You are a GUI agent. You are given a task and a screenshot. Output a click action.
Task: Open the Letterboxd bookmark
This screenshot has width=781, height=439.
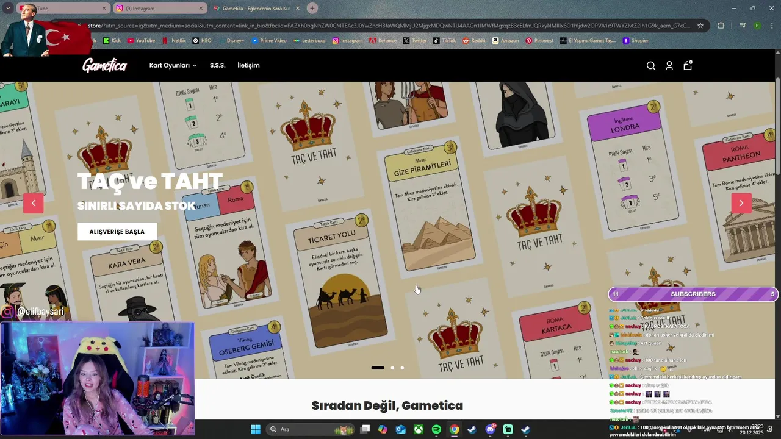click(309, 40)
